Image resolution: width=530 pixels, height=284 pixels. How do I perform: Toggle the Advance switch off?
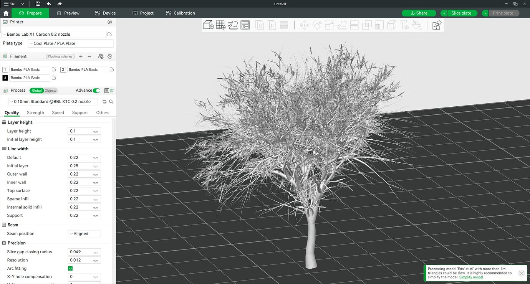[96, 91]
